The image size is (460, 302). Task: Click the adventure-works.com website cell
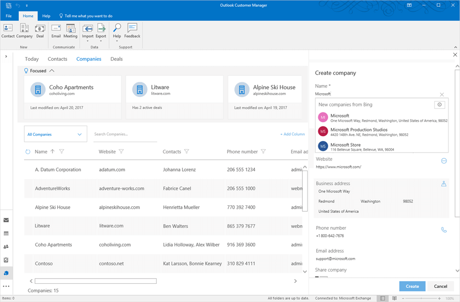(x=121, y=188)
